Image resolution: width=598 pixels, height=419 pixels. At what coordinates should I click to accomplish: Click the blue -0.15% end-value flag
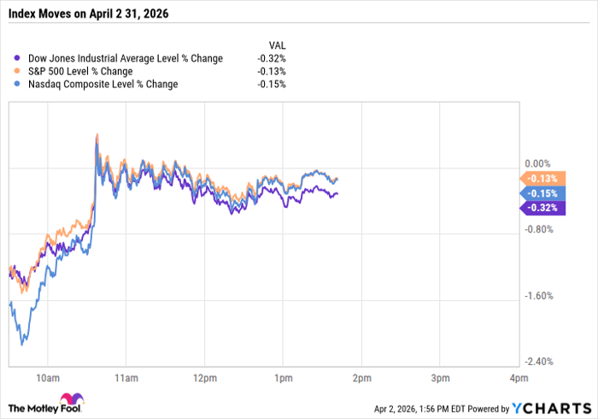[539, 193]
